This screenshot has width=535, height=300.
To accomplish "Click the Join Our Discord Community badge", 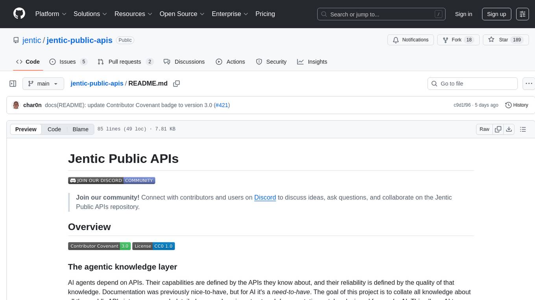I will click(112, 181).
